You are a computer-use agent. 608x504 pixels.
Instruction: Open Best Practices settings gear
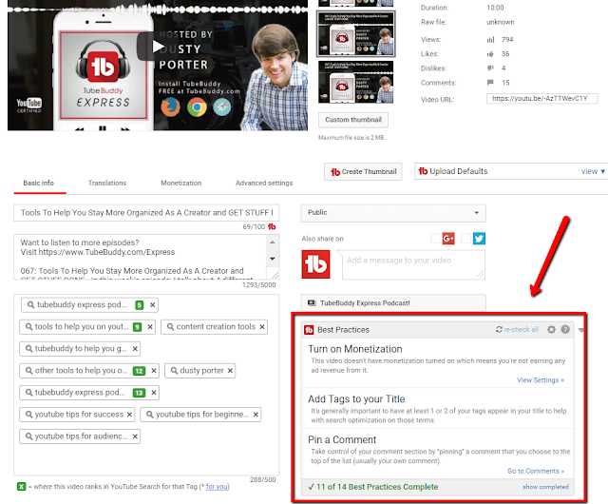(x=551, y=330)
